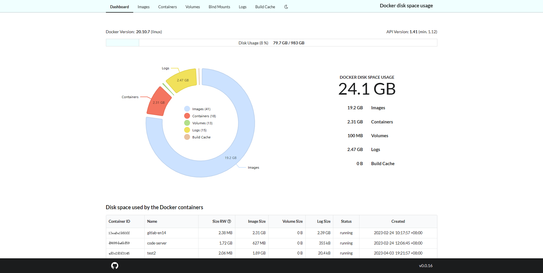Click the Disk Usage progress bar
The image size is (543, 273).
click(271, 43)
